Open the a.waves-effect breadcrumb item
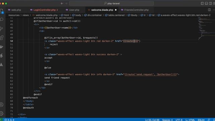The width and height of the screenshot is (215, 121). (x=184, y=15)
